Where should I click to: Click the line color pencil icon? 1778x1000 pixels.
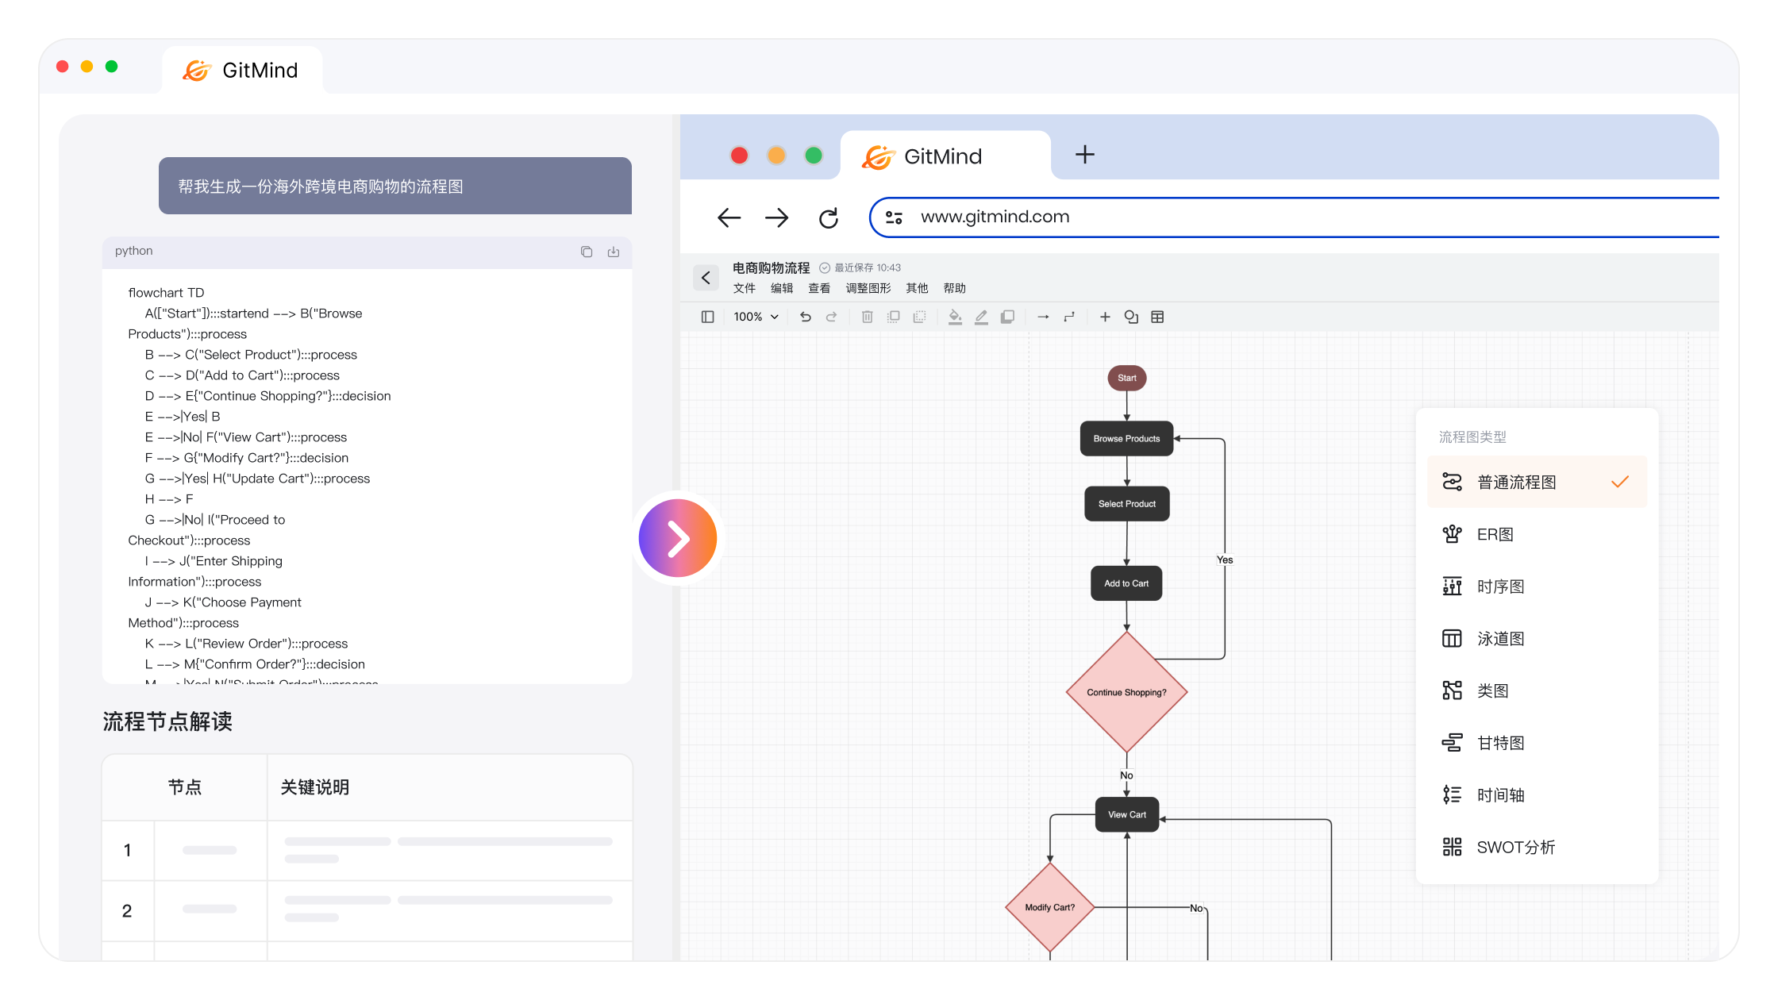(x=981, y=317)
